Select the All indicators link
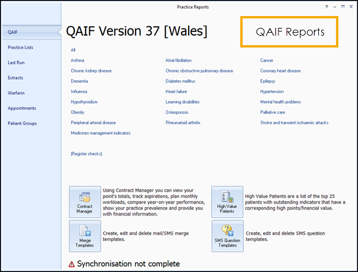Image resolution: width=358 pixels, height=272 pixels. pos(73,50)
